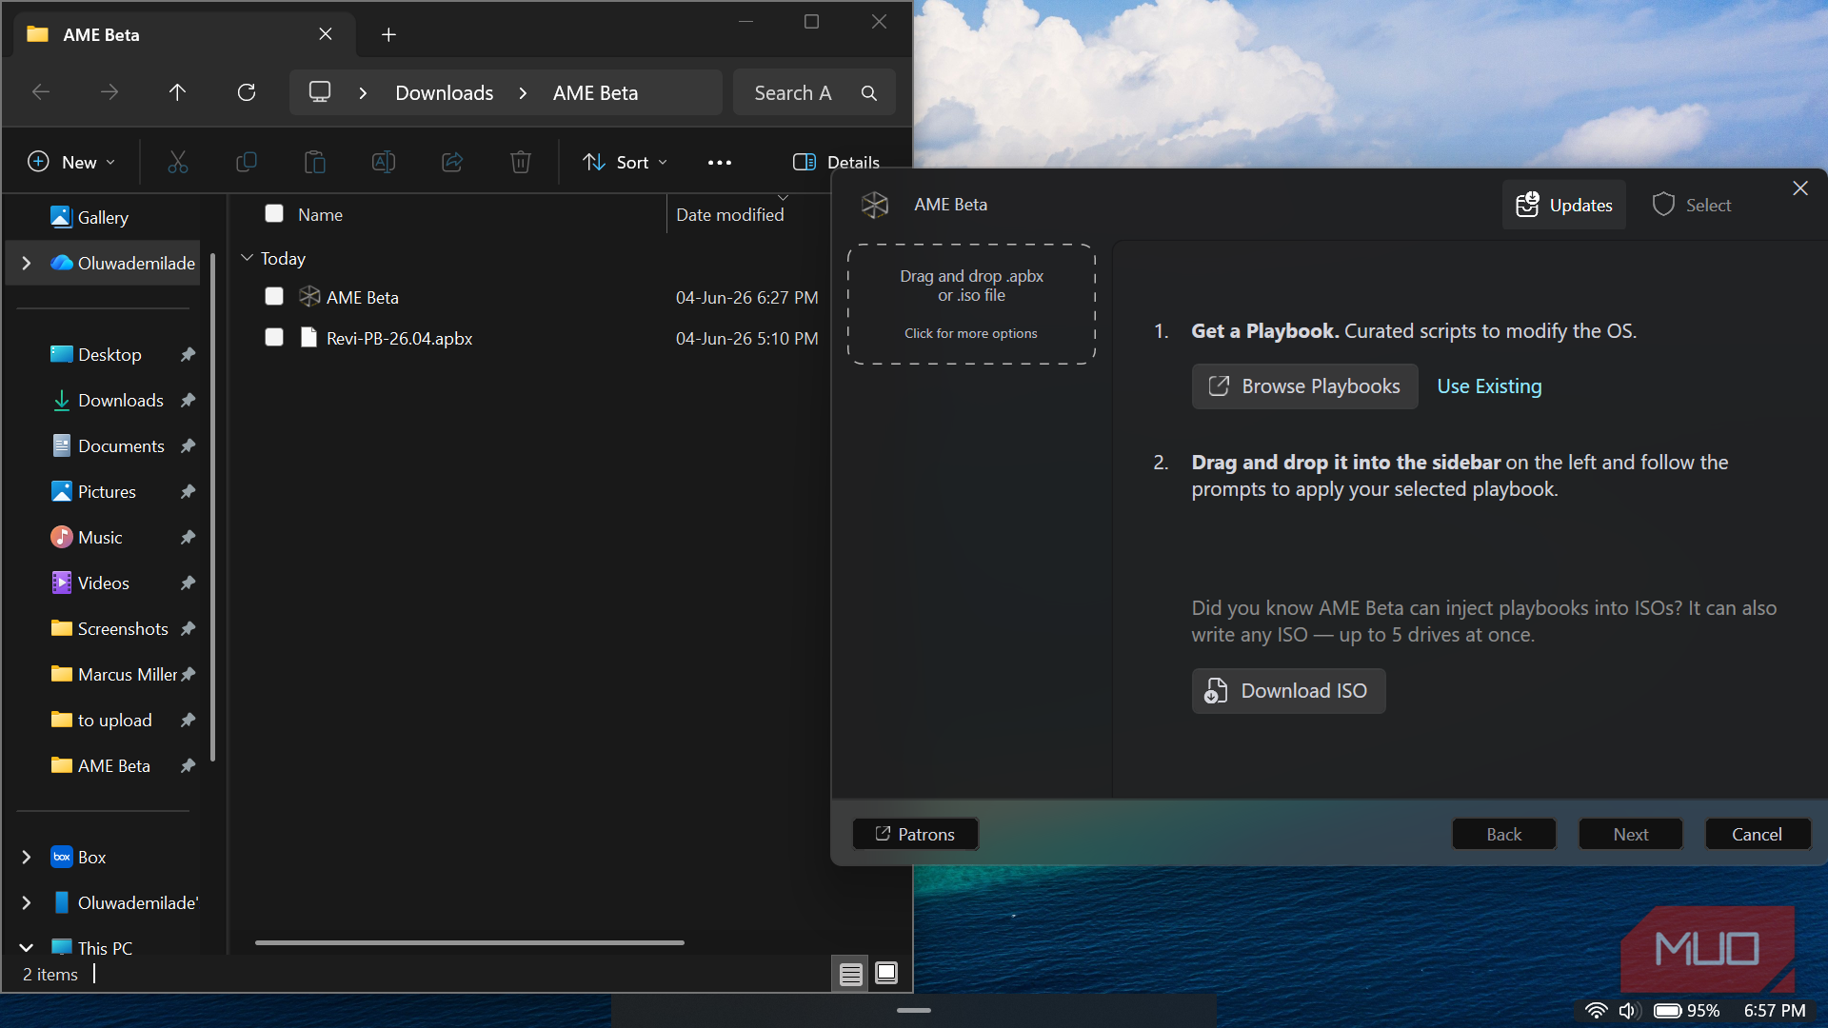
Task: Toggle the Details pane button
Action: point(836,163)
